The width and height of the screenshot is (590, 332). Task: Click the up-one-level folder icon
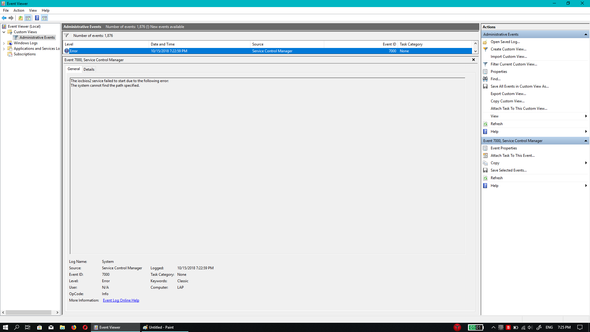pos(21,18)
